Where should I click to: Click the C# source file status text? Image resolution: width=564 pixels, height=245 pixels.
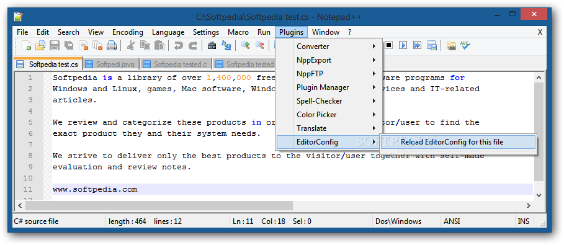point(36,221)
